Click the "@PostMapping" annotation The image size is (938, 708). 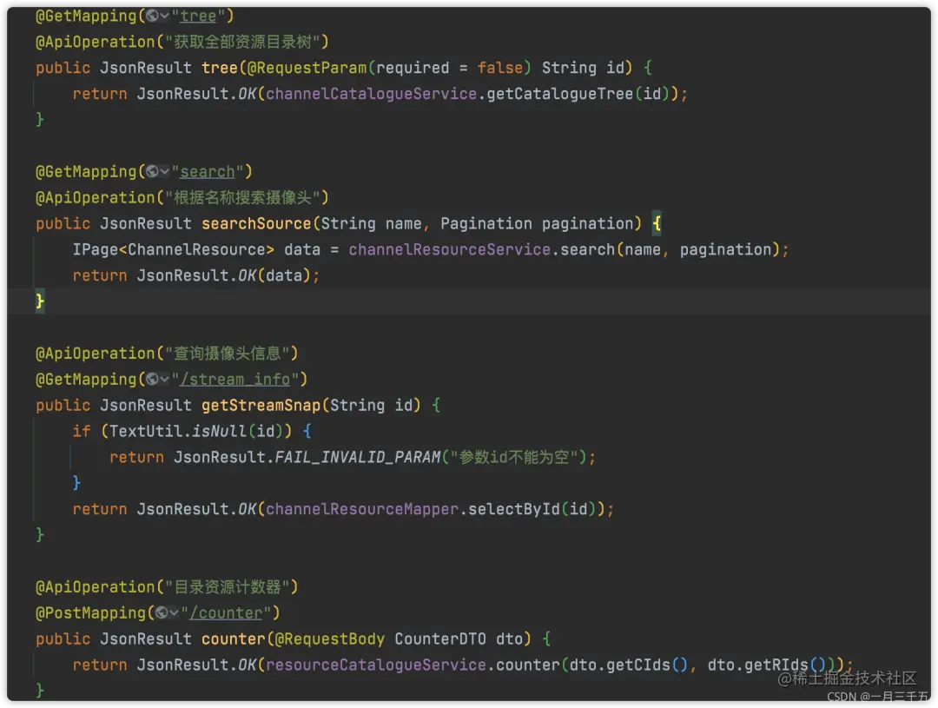[x=90, y=612]
